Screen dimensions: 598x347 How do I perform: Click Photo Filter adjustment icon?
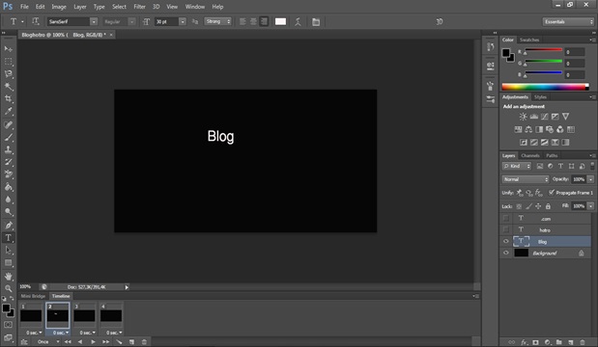[550, 130]
